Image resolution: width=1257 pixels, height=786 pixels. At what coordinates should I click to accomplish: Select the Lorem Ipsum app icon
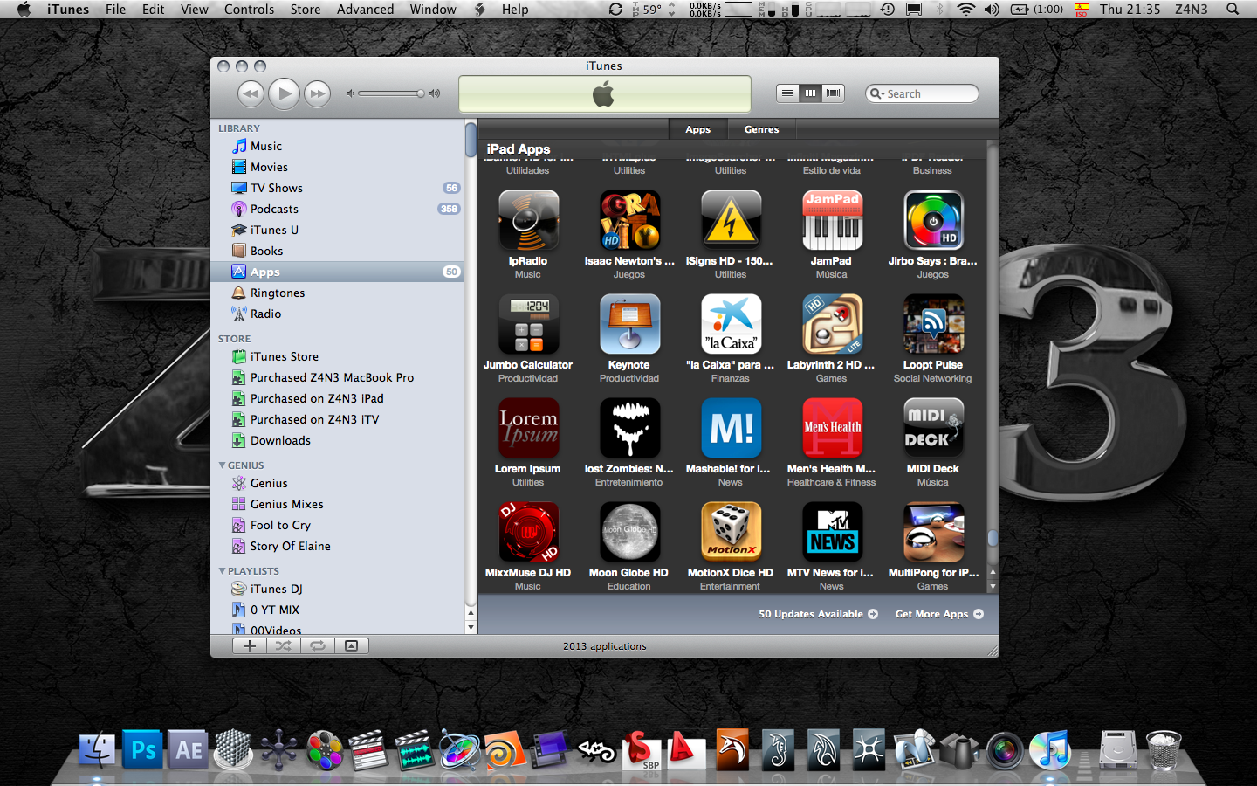click(x=528, y=428)
